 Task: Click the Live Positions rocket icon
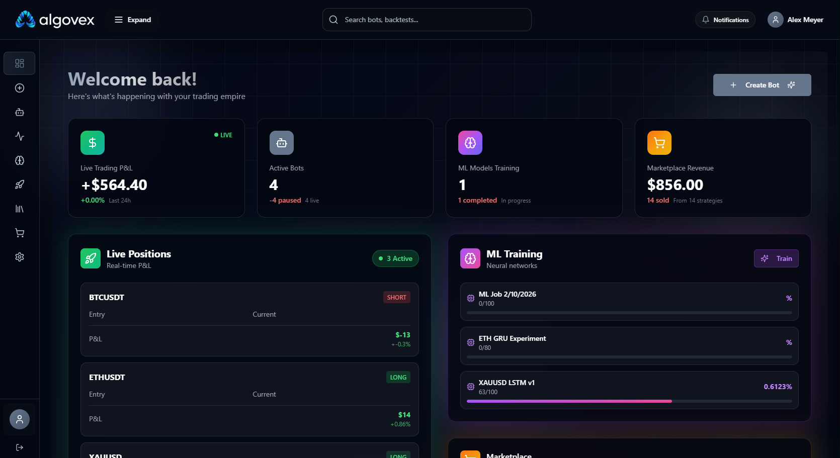[91, 258]
